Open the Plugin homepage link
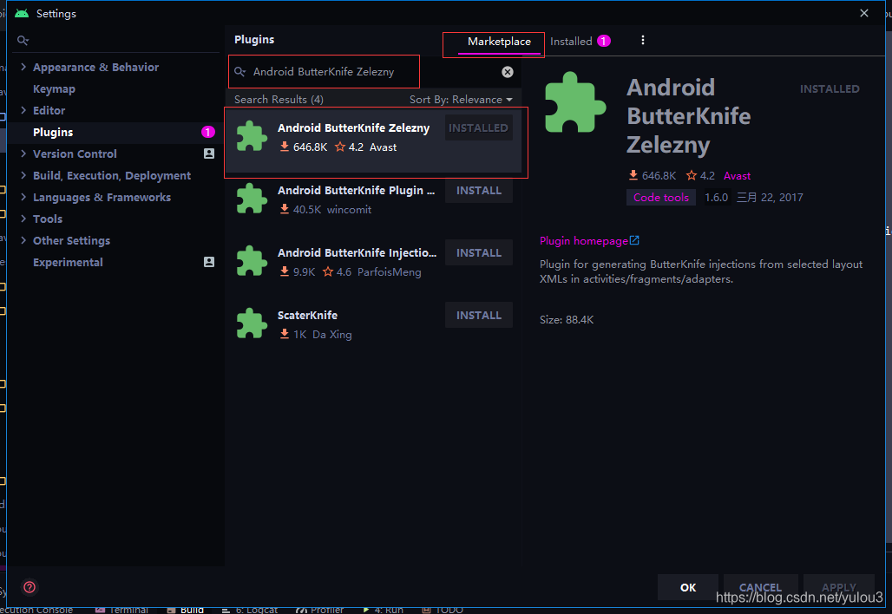This screenshot has height=614, width=892. click(589, 240)
